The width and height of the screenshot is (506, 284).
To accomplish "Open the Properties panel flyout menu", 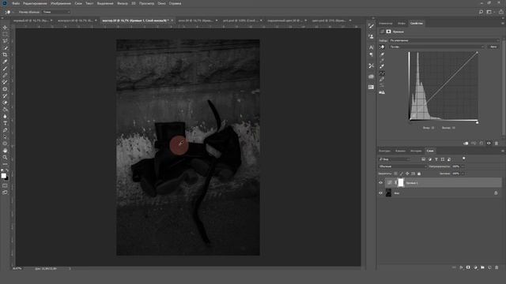I will pyautogui.click(x=503, y=23).
